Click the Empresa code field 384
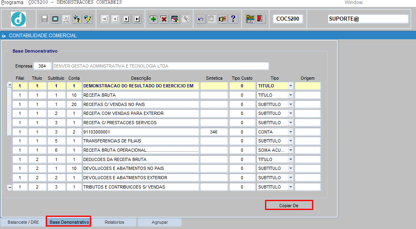The height and width of the screenshot is (229, 416). 42,66
